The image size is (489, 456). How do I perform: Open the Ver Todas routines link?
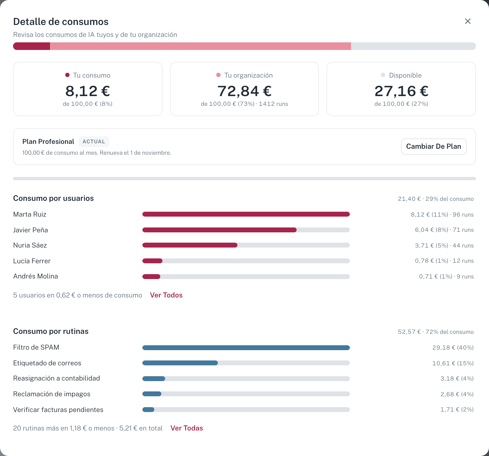187,428
